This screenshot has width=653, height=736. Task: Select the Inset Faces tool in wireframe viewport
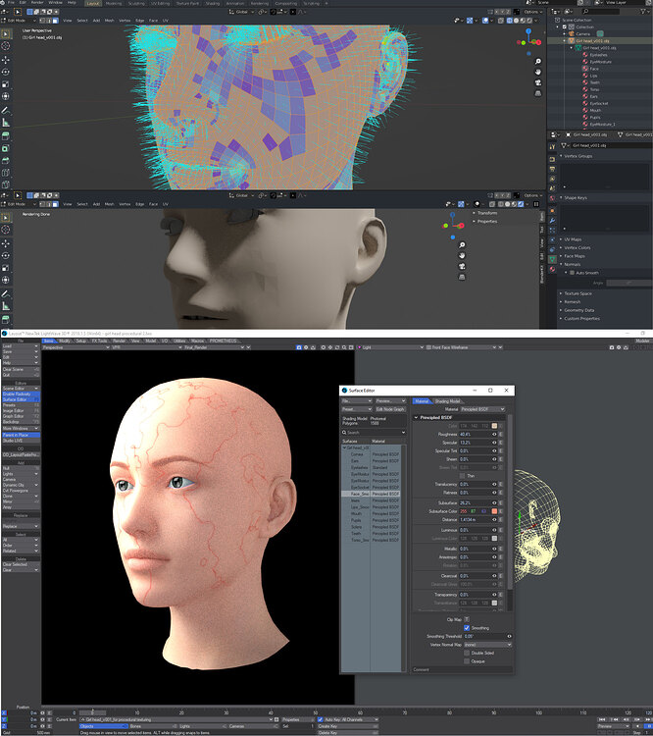coord(6,148)
